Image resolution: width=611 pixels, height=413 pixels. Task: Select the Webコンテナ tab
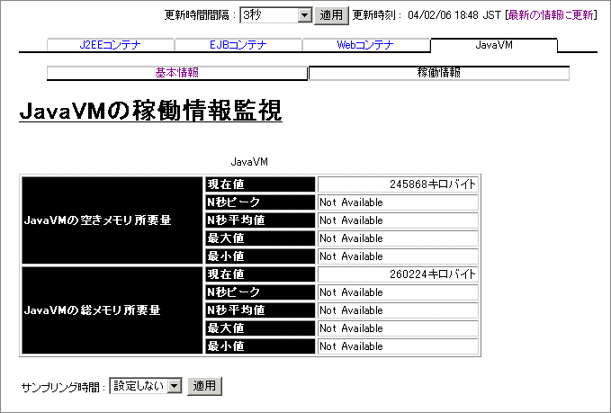point(365,45)
